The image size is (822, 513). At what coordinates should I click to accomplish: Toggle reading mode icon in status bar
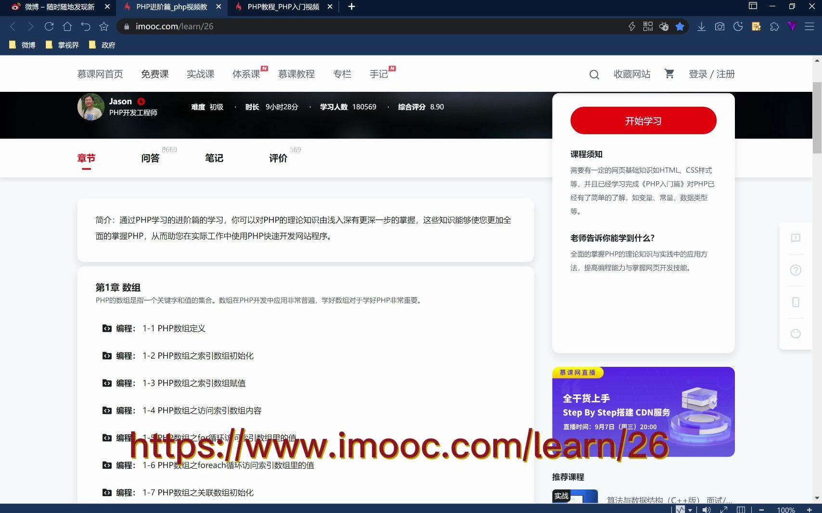click(741, 509)
